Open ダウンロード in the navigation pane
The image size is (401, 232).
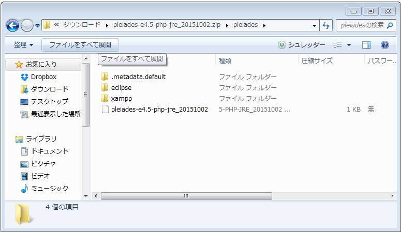pyautogui.click(x=49, y=89)
